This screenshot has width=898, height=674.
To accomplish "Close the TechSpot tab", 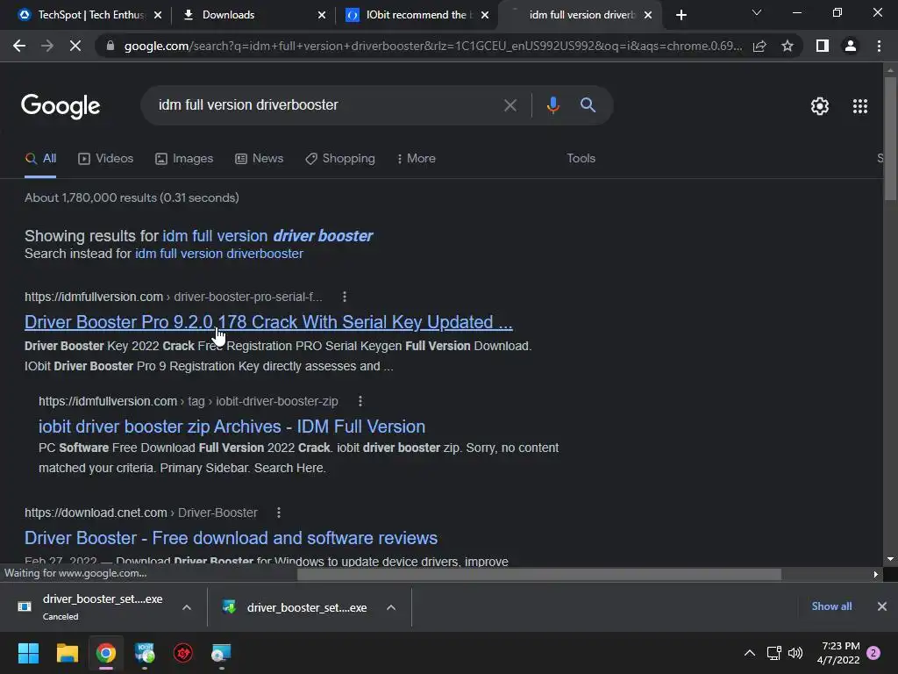I will [158, 15].
